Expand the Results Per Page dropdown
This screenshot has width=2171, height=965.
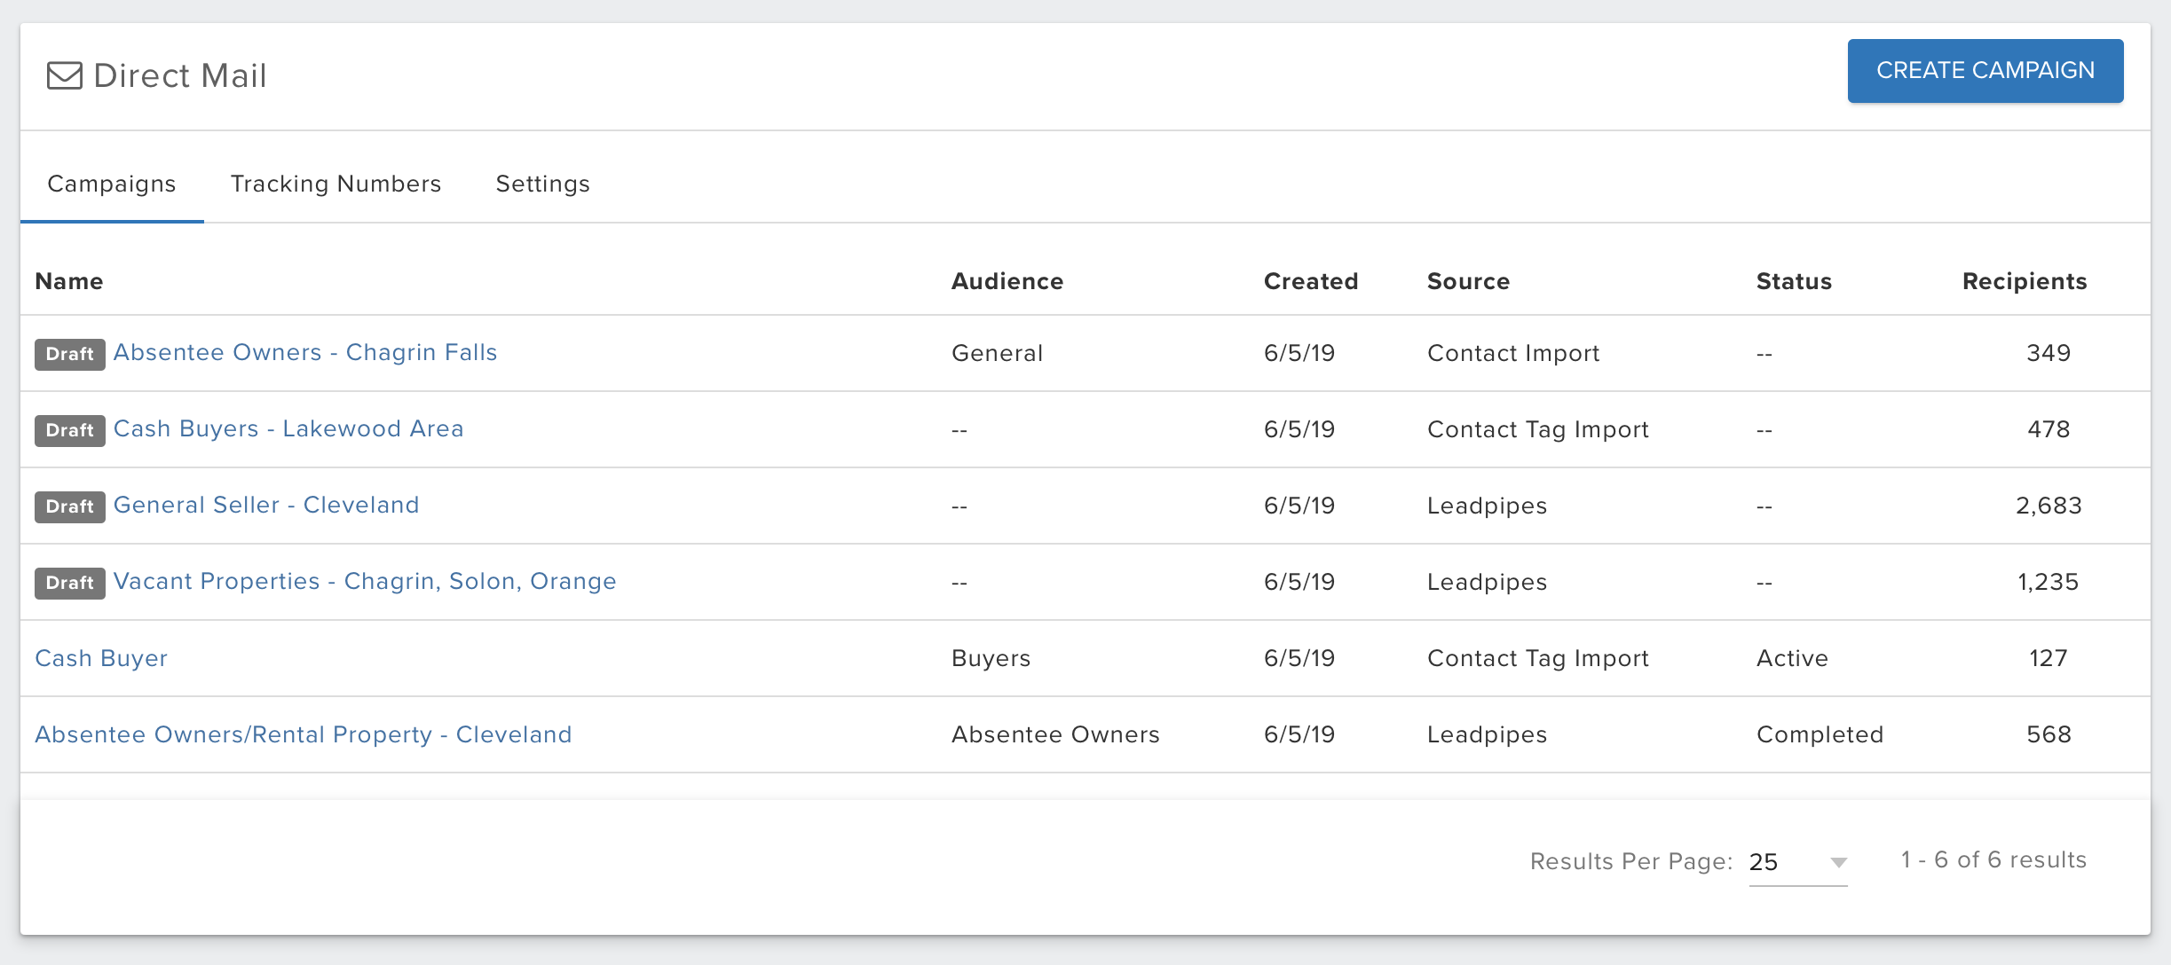1798,862
